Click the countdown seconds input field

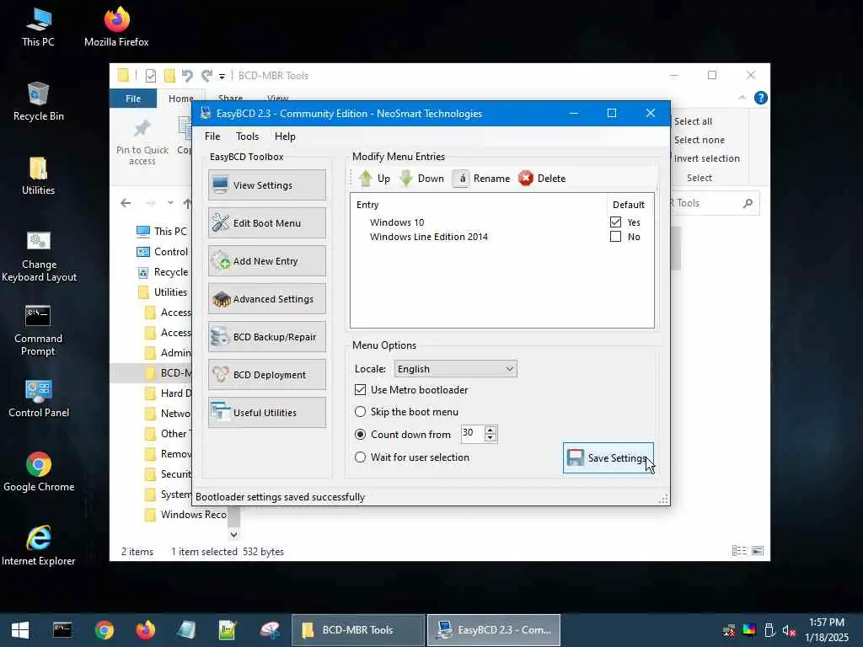(x=472, y=434)
